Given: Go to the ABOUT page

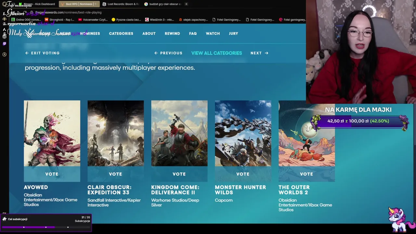Looking at the screenshot, I should pos(149,33).
